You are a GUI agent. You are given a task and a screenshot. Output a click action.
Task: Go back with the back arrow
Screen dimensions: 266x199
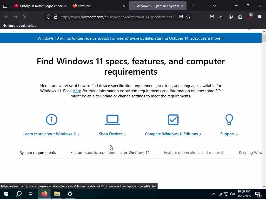(6, 17)
